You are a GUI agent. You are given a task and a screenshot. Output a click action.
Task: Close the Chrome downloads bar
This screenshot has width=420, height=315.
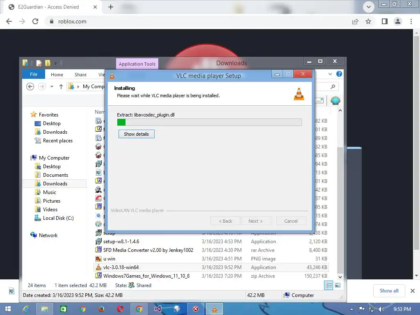[413, 291]
